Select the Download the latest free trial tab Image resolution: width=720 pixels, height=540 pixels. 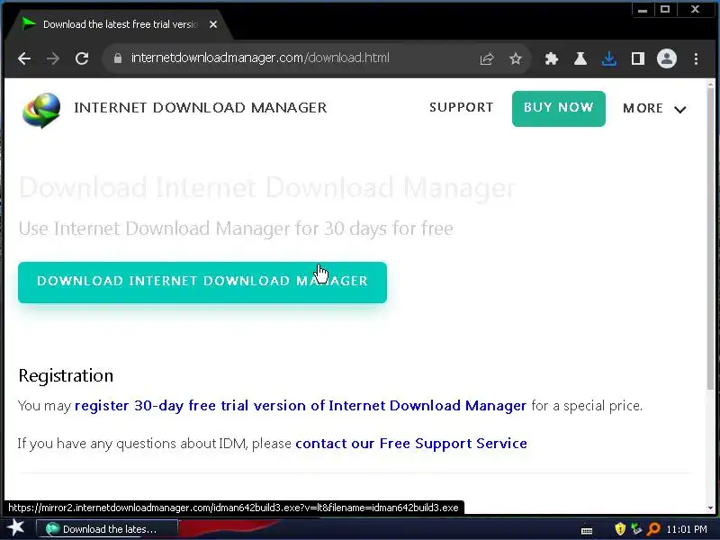pos(120,24)
